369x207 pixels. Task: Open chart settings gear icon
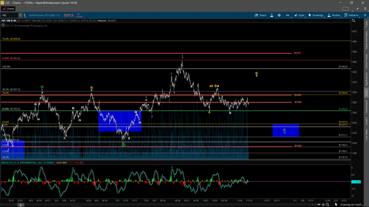tap(279, 15)
